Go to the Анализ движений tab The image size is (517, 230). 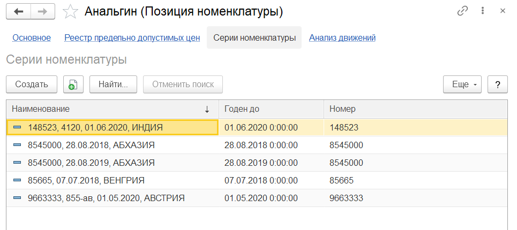342,38
